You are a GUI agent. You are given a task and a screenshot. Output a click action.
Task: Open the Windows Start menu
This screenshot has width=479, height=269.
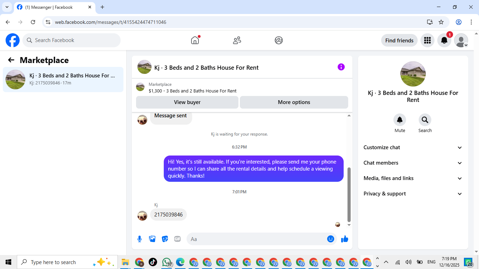pyautogui.click(x=8, y=262)
